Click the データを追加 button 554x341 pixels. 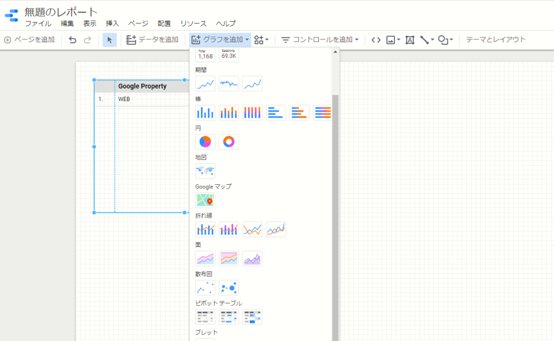coord(152,40)
